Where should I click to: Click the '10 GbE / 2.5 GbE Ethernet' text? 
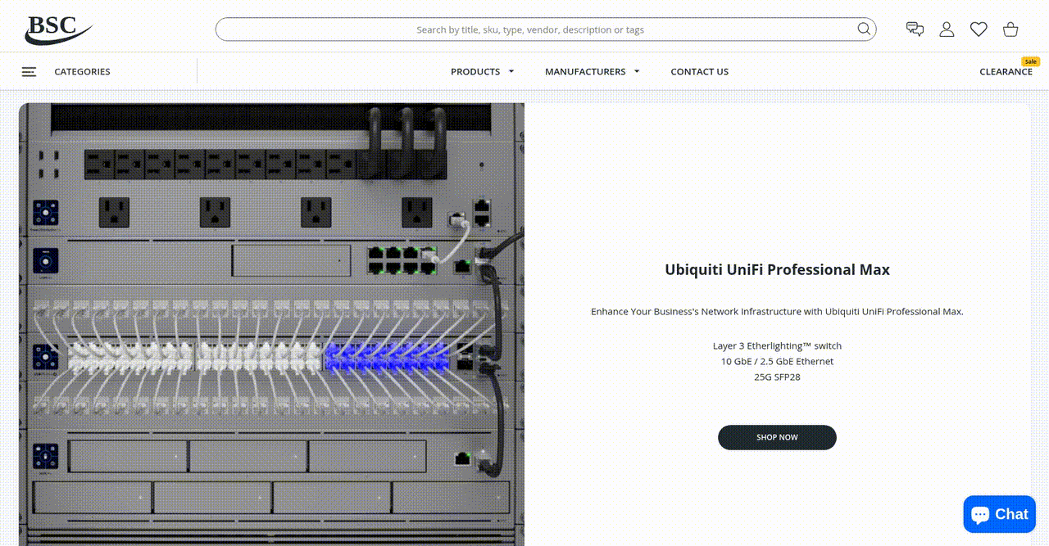(777, 361)
